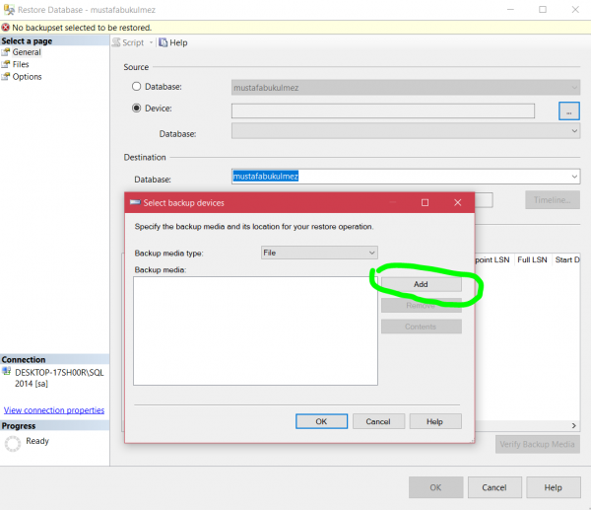Expand the source Database dropdown under Device

[x=574, y=130]
